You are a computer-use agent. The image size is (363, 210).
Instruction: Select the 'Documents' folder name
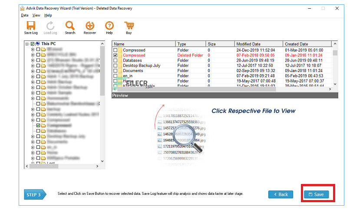click(x=133, y=71)
